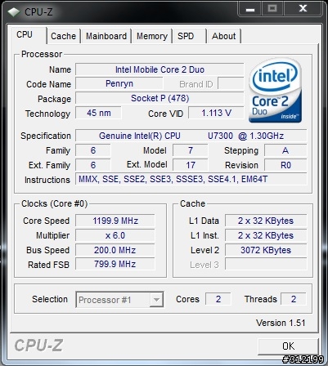
Task: Click the Code Name value 'Penryn'
Action: tap(119, 83)
